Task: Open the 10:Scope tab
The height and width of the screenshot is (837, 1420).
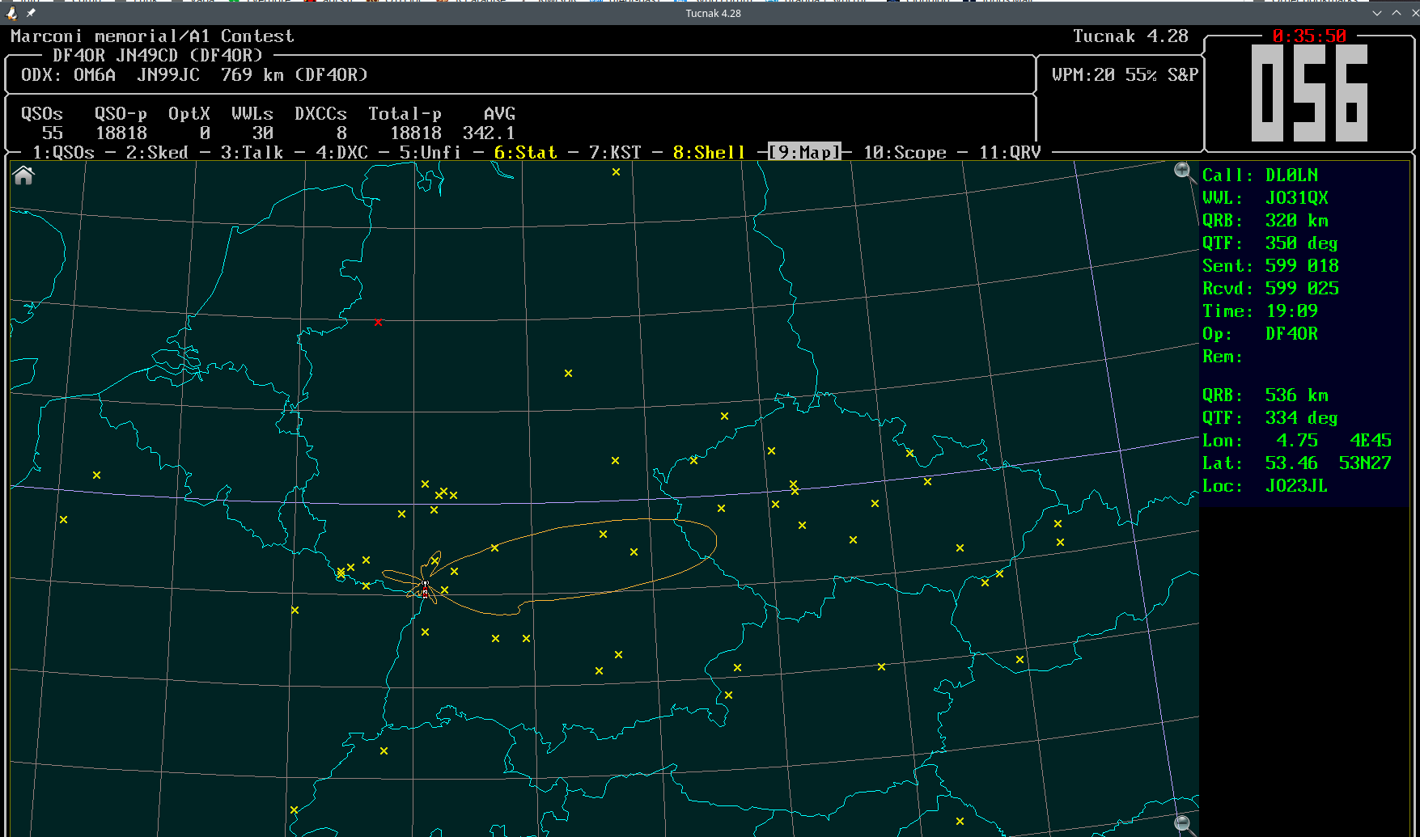Action: coord(905,153)
